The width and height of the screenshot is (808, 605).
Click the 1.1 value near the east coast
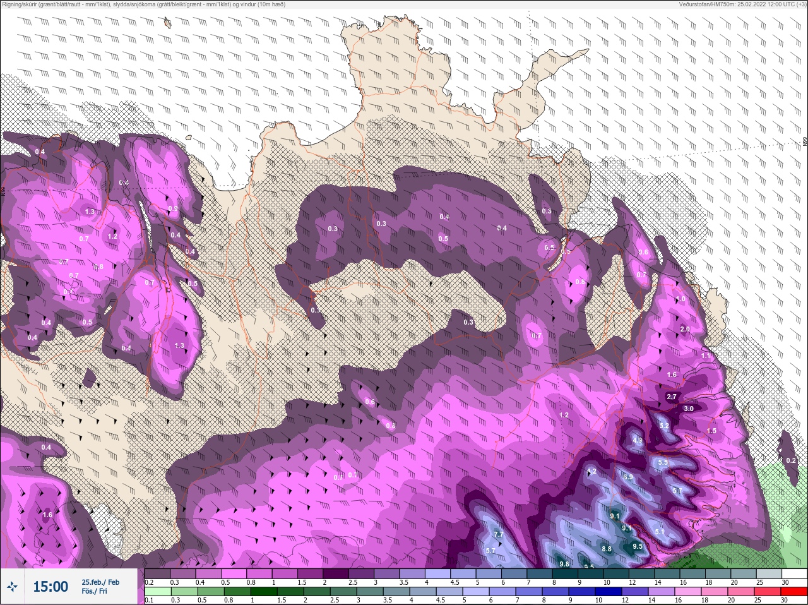(x=706, y=356)
